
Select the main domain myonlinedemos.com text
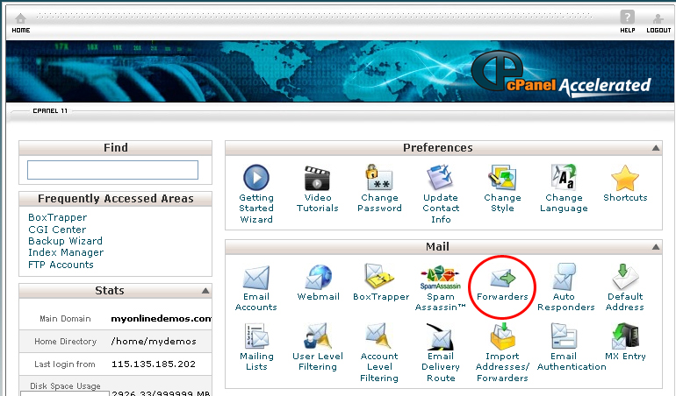161,319
